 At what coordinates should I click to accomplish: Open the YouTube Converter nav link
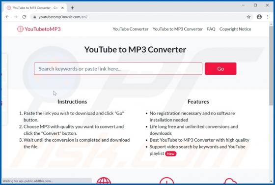(x=131, y=29)
